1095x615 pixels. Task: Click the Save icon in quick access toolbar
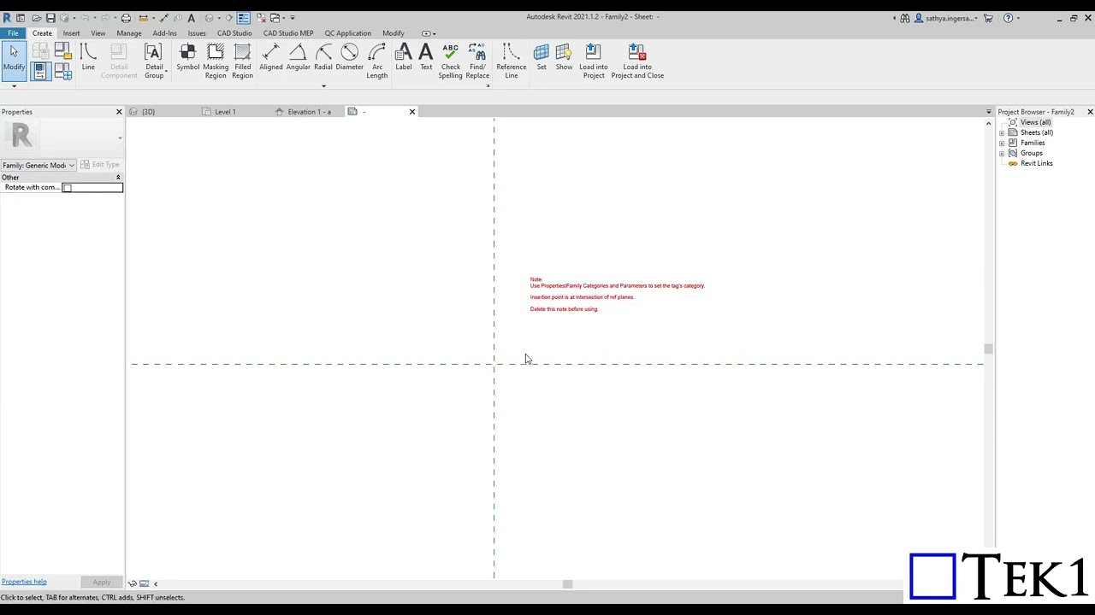[50, 18]
